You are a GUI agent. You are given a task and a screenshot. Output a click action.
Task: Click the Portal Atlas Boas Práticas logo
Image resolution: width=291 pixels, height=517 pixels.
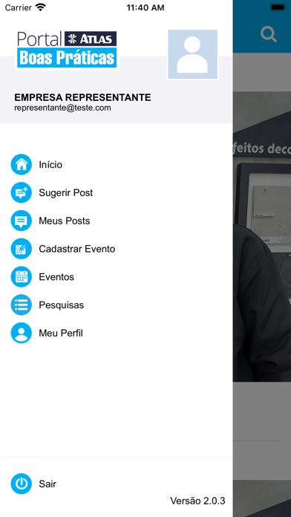point(67,50)
